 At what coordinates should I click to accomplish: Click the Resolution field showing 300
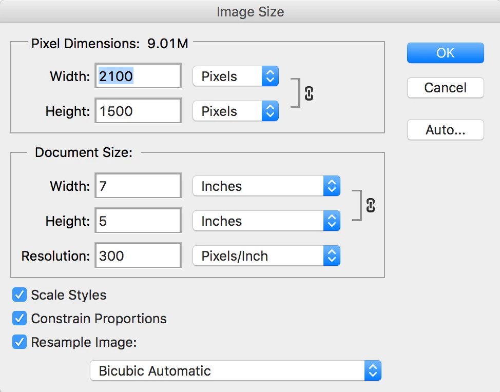[138, 256]
